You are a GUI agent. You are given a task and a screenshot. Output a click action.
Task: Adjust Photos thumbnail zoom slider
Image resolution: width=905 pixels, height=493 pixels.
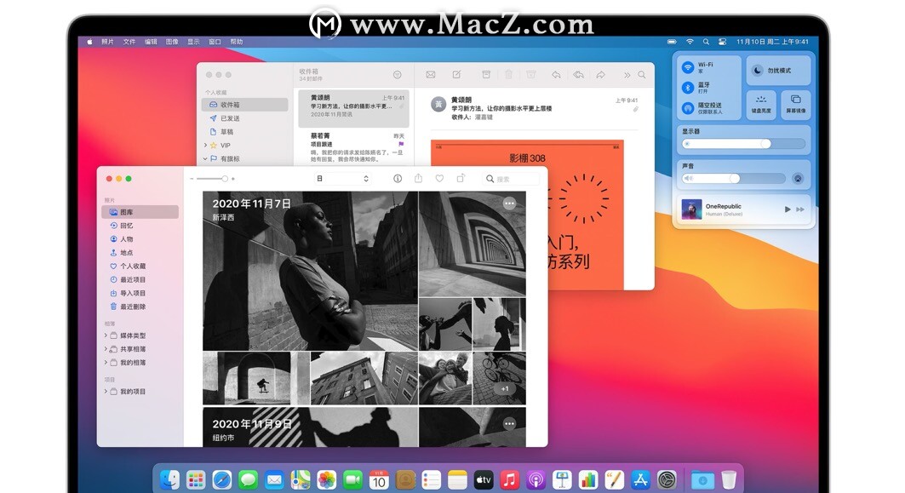212,179
